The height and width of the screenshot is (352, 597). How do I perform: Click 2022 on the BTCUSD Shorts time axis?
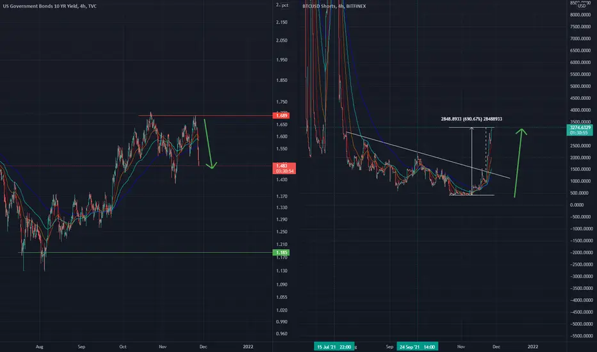point(533,347)
